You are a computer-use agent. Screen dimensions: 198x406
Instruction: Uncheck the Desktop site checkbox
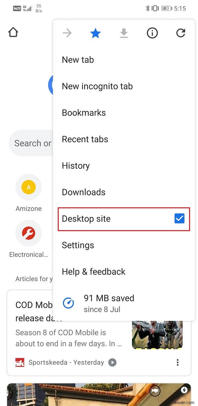coord(180,219)
